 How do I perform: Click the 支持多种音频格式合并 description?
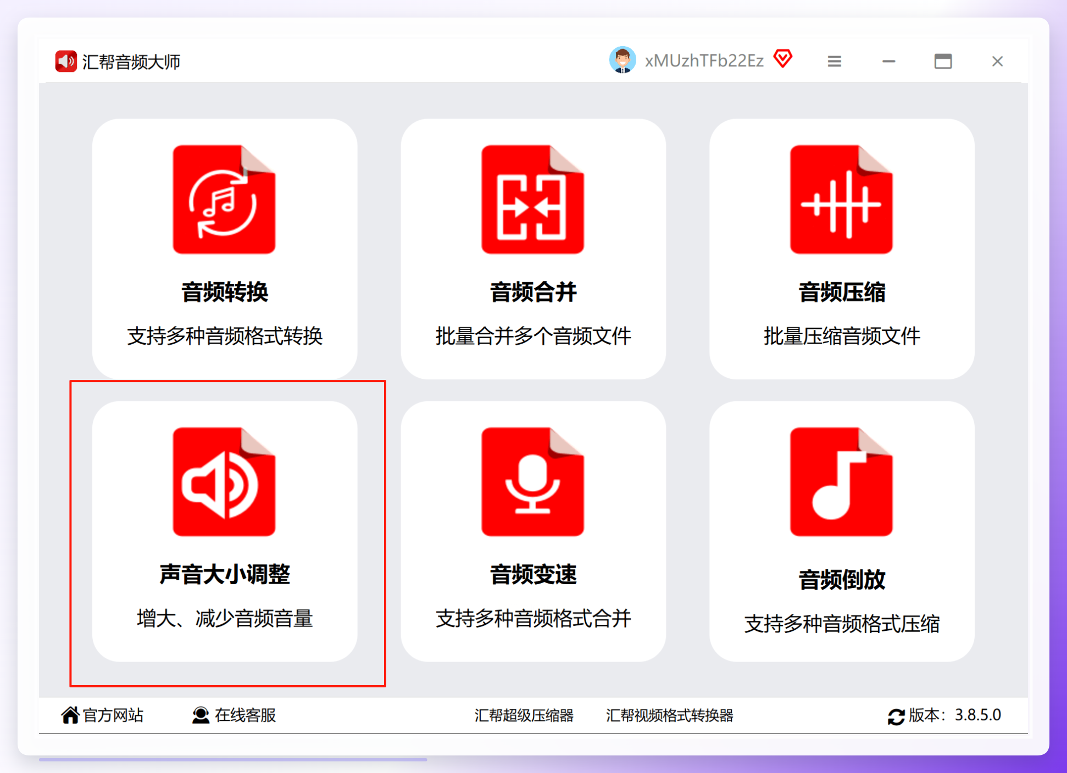click(533, 618)
